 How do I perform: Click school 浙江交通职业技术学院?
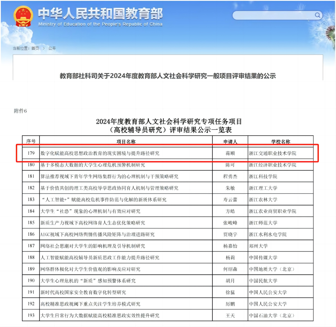click(x=273, y=153)
